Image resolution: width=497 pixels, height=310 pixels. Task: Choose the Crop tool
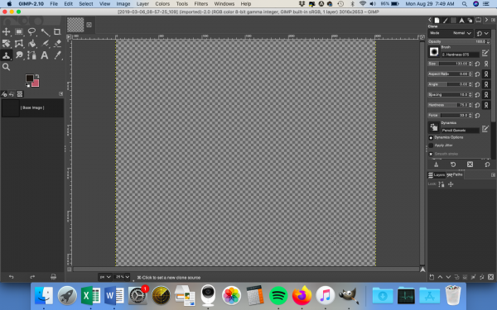tap(57, 31)
